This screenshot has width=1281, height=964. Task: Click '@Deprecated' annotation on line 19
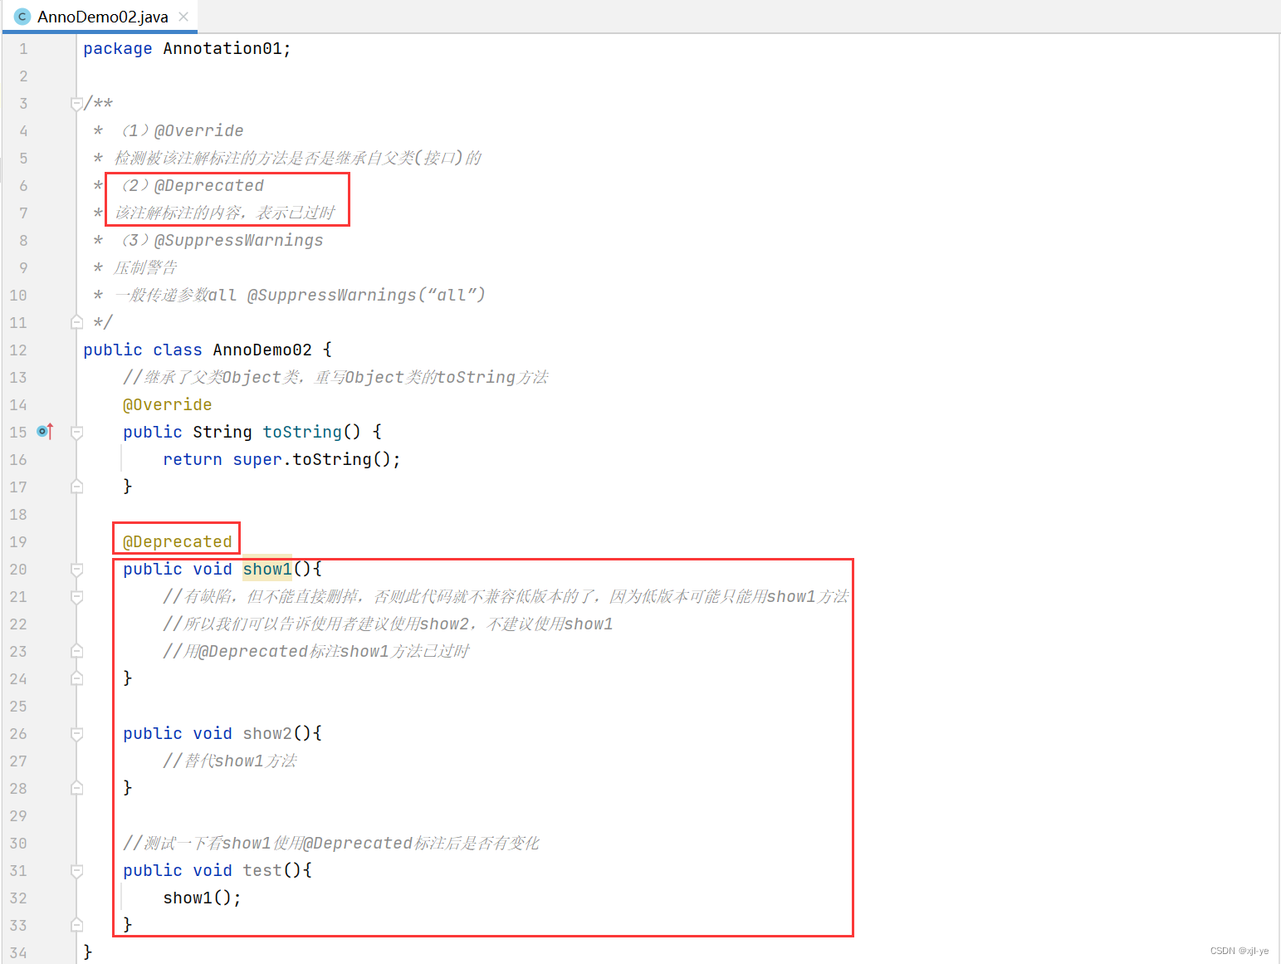click(x=178, y=542)
